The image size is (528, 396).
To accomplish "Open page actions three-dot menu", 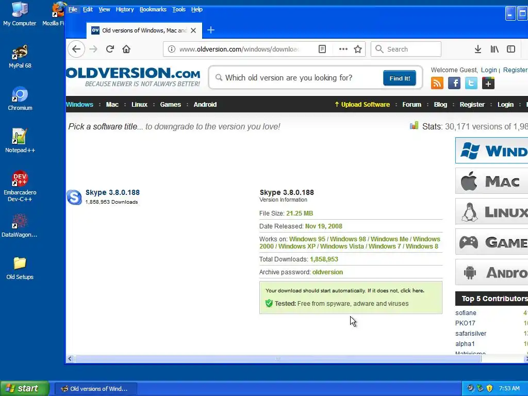I will pos(343,49).
